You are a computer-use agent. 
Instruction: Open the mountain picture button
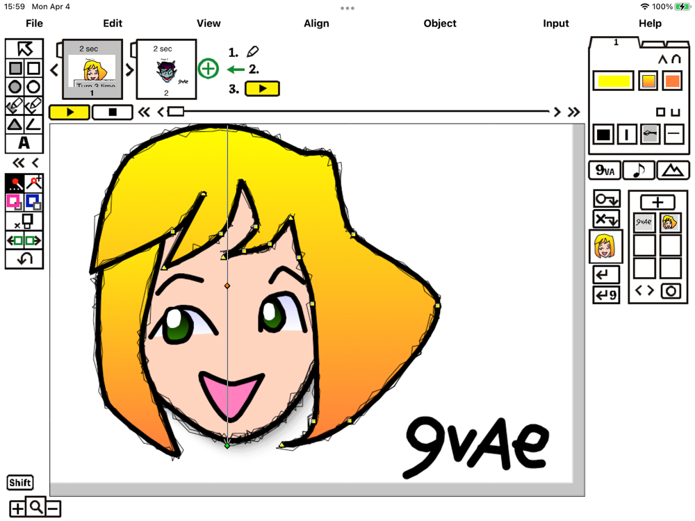tap(673, 171)
